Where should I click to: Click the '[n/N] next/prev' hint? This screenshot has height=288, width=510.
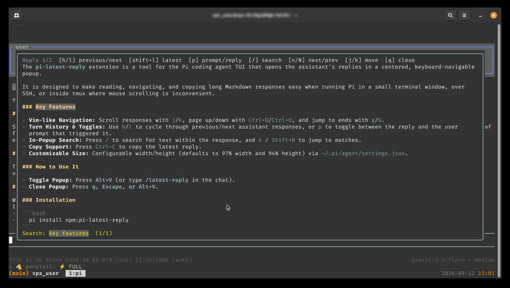313,60
